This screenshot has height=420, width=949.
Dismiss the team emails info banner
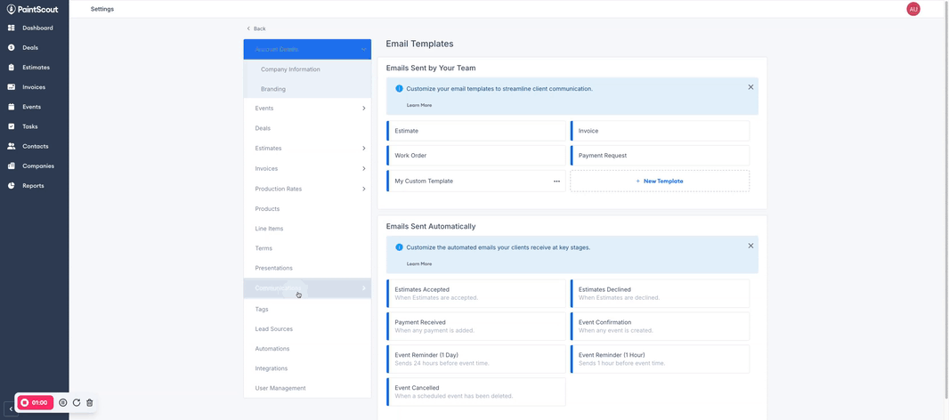click(x=750, y=87)
